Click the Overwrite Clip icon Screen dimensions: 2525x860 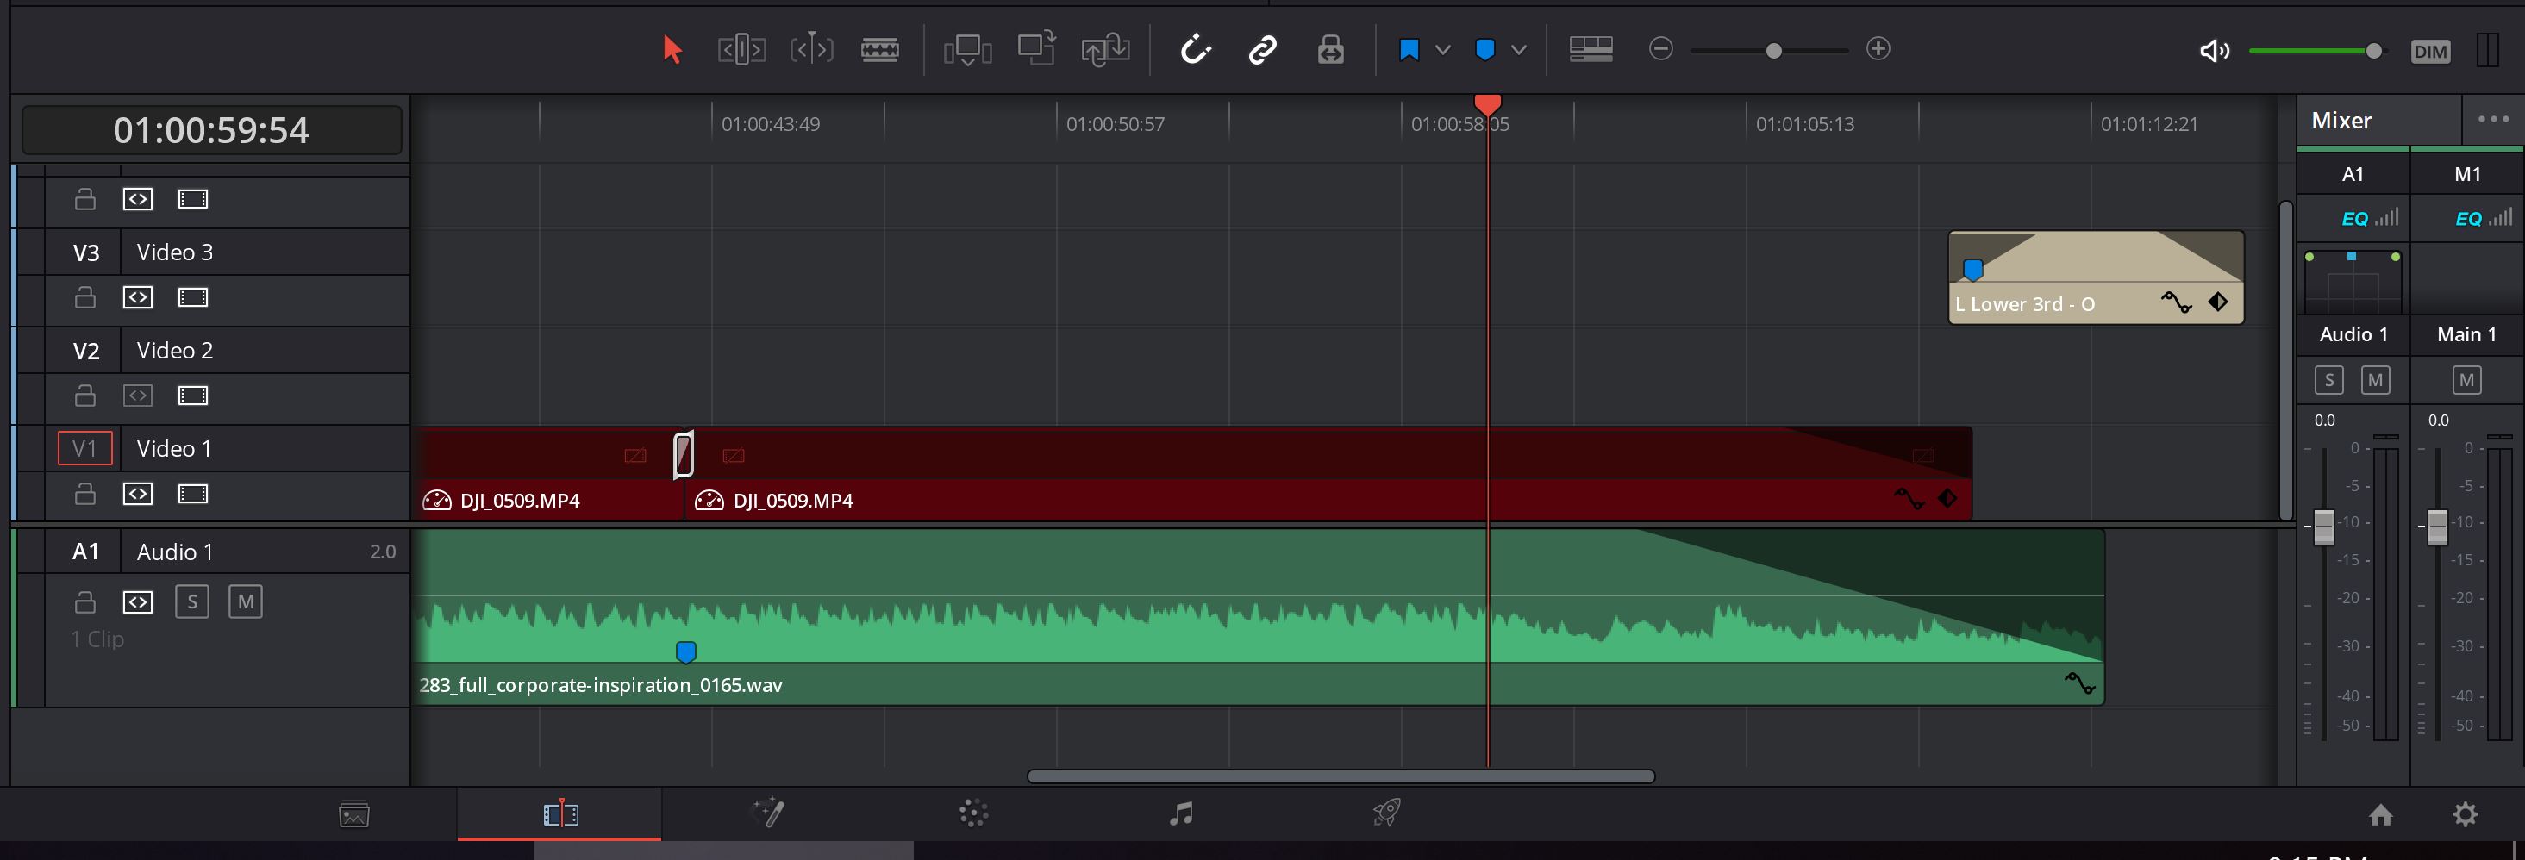click(1036, 48)
